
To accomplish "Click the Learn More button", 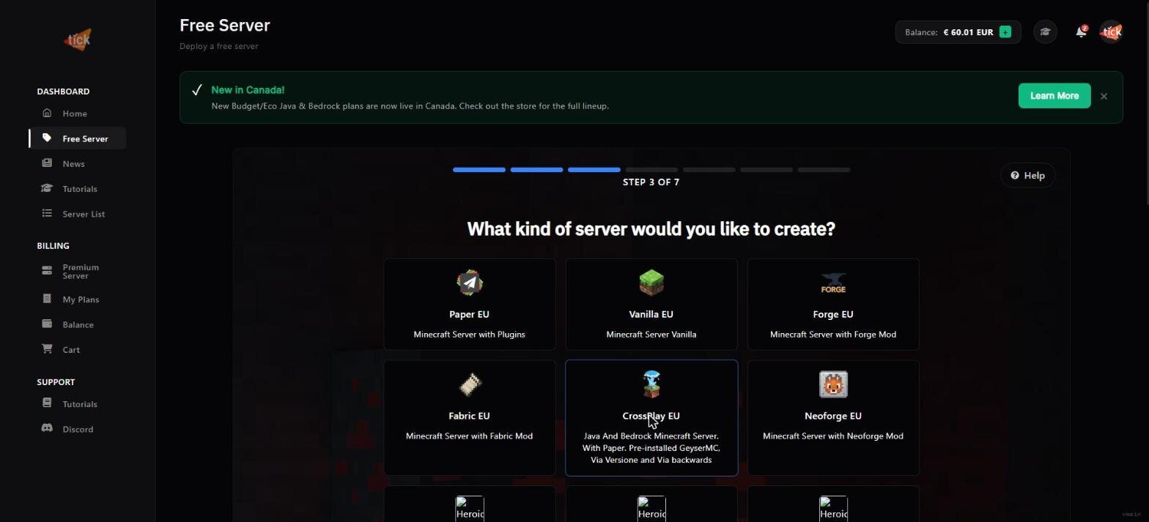I will tap(1054, 96).
